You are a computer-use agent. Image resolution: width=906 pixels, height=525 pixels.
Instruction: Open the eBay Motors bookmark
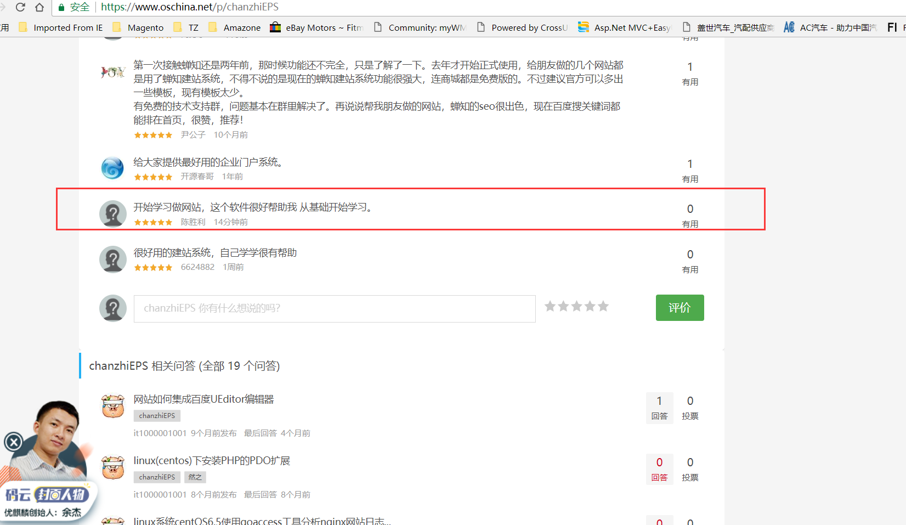click(316, 27)
